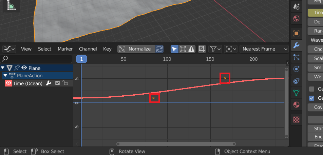Open the Material properties tab
The image size is (323, 155).
[x=296, y=104]
